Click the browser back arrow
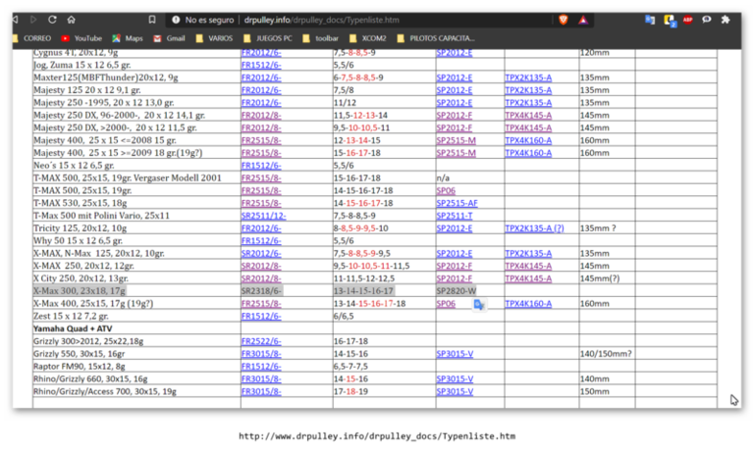Viewport: 754px width, 452px height. coord(17,19)
